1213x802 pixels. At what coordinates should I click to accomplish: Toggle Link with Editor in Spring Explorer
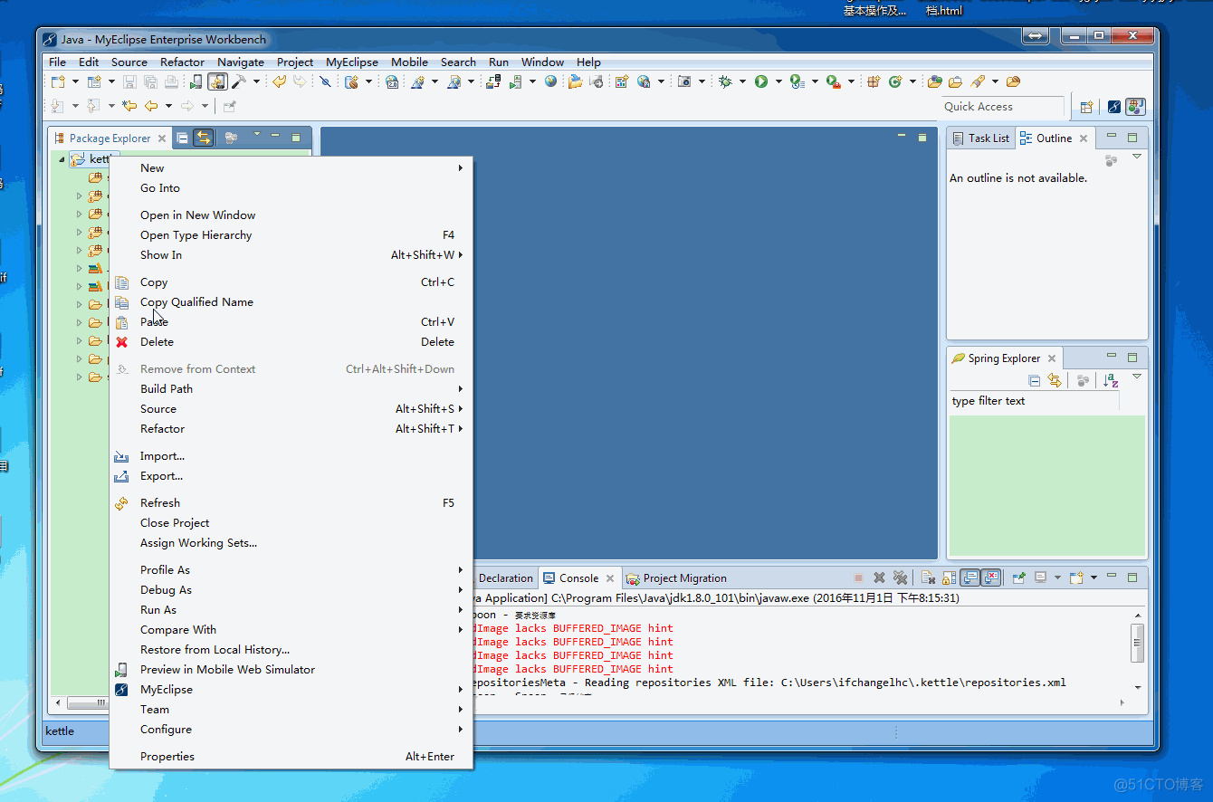click(x=1054, y=381)
